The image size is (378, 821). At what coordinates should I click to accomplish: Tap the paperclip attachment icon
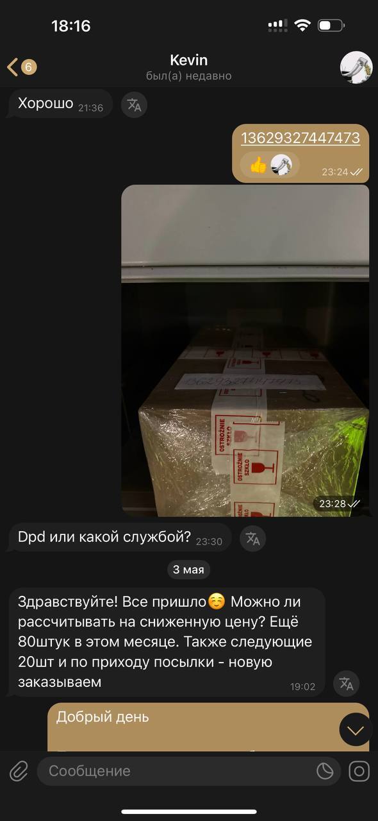(19, 770)
